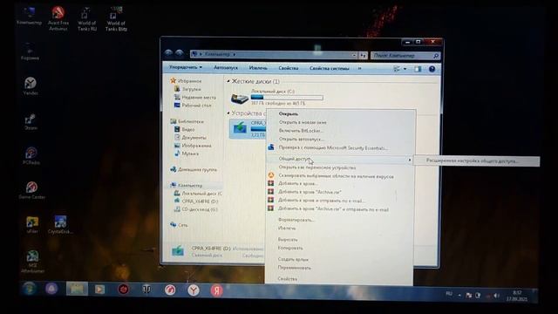Open the Windows Start orb
Image resolution: width=558 pixels, height=314 pixels.
click(29, 289)
